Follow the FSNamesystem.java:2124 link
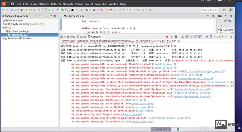 tap(186, 75)
